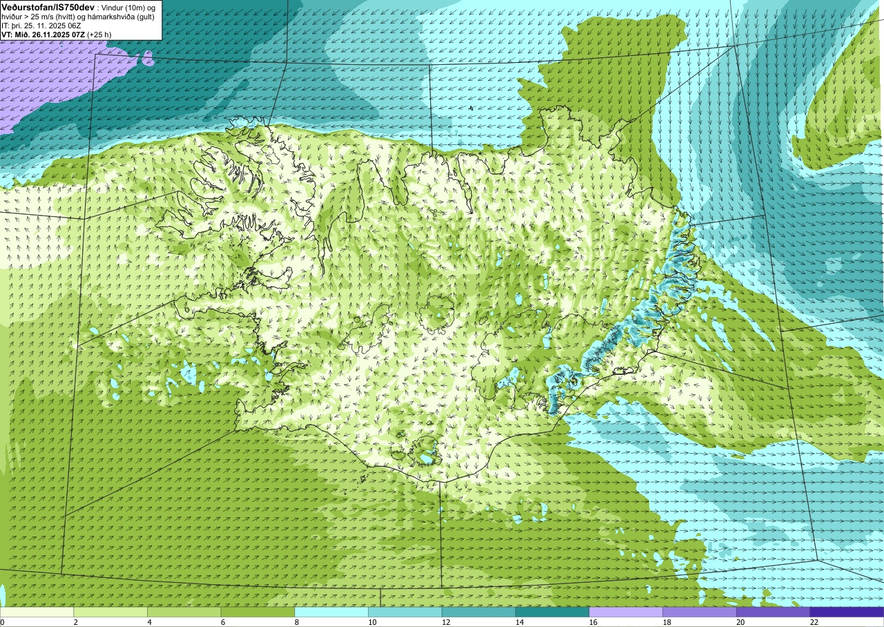Click the "Vindur (10m) og" description text
The image size is (884, 627).
tap(129, 7)
